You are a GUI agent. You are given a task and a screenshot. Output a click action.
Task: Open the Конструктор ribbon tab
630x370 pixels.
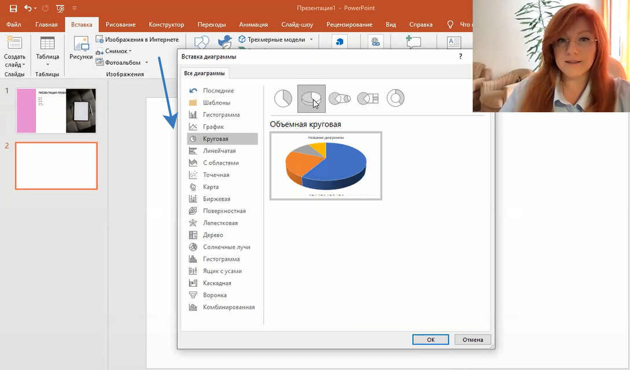click(166, 25)
